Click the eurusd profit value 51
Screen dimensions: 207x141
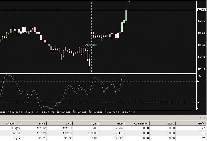(203, 133)
